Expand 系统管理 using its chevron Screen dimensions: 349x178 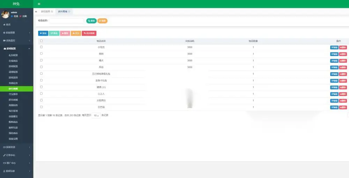[29, 33]
